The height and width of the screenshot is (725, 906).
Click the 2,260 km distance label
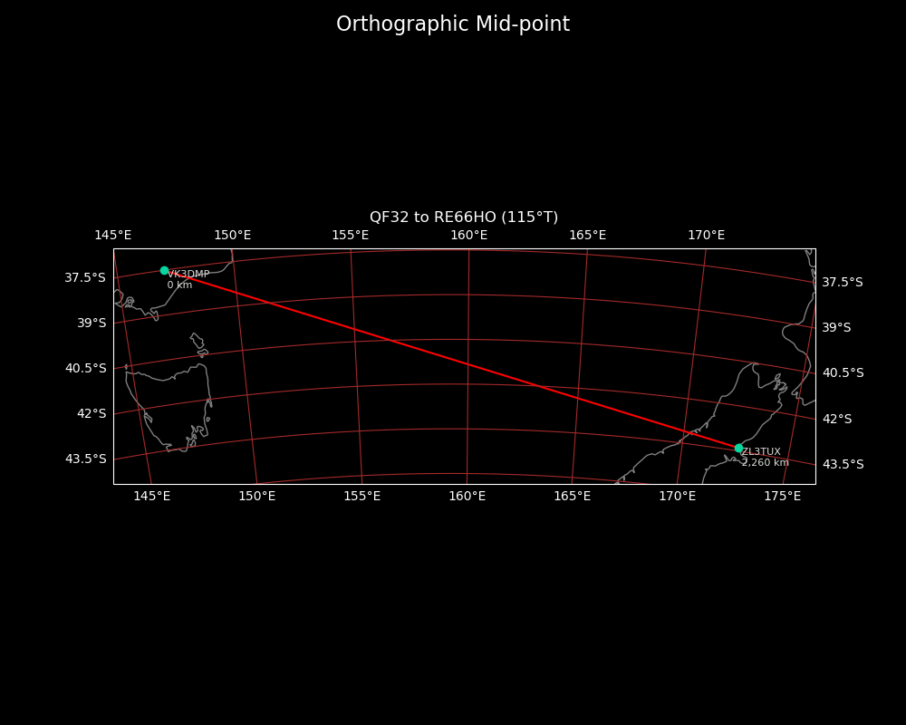766,463
